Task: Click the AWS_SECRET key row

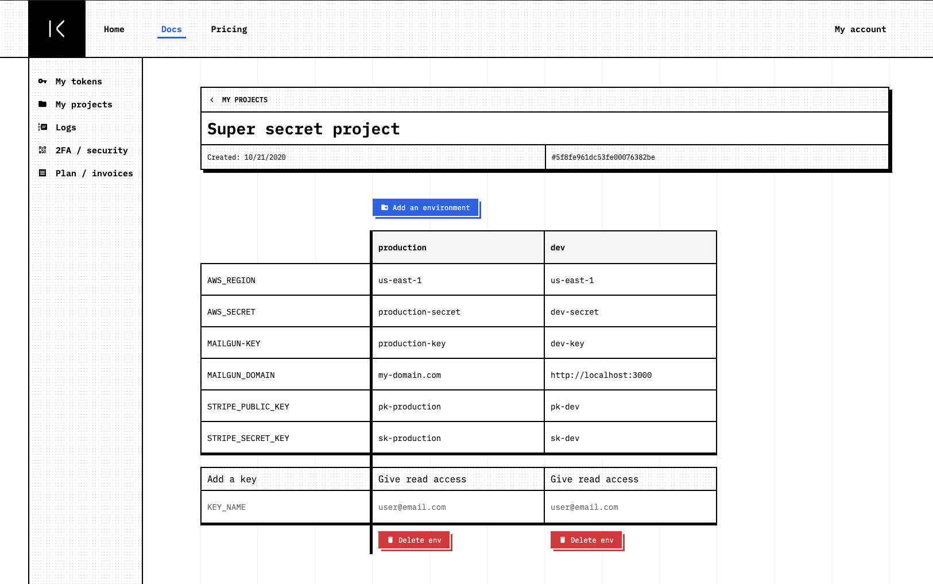Action: coord(285,312)
